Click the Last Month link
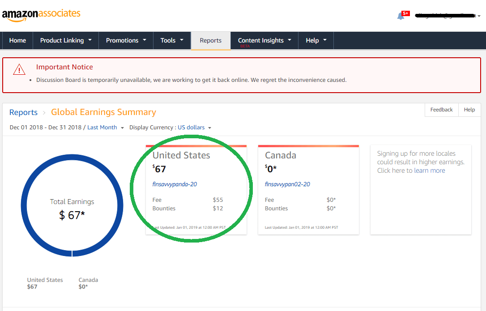Screen dimensions: 486x311 pyautogui.click(x=102, y=128)
